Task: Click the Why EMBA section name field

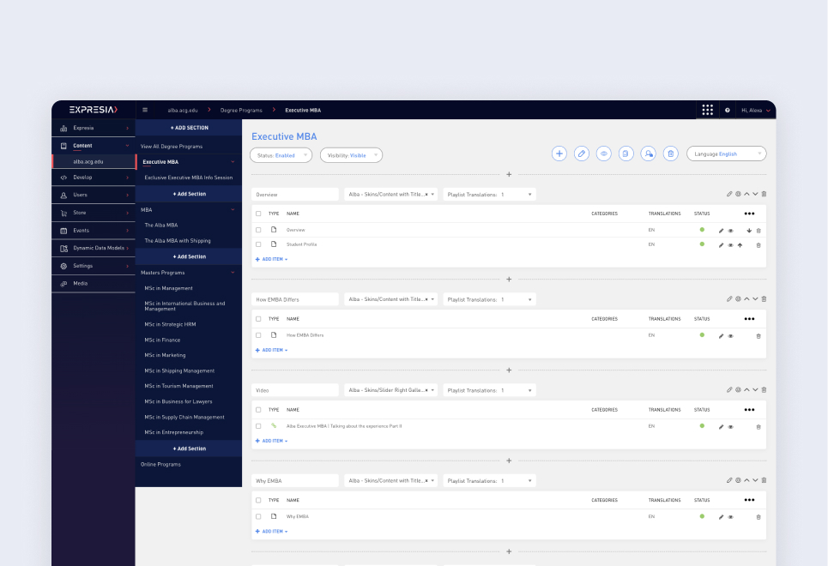Action: [295, 481]
